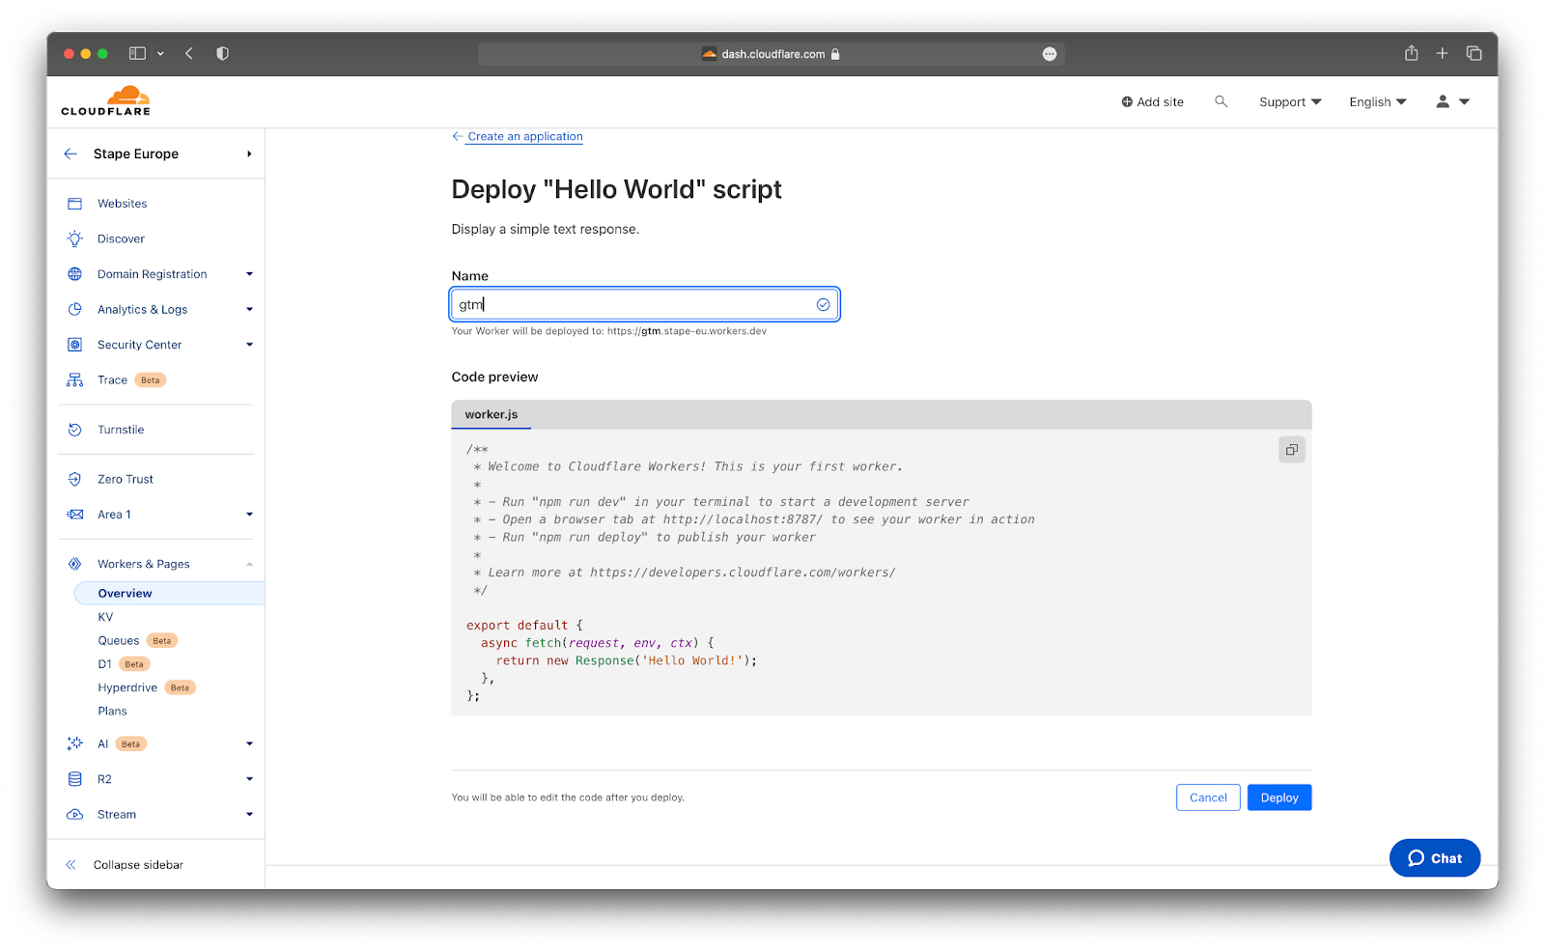Open a new Safari tab with plus icon

pyautogui.click(x=1442, y=53)
